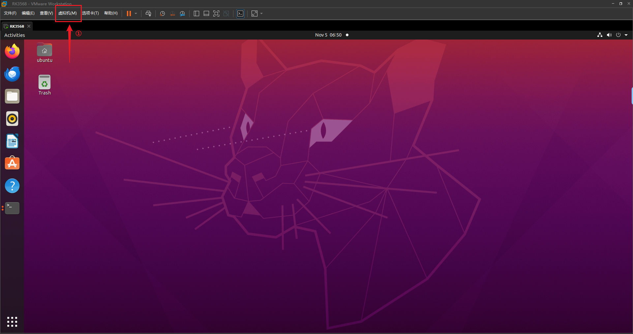Image resolution: width=633 pixels, height=334 pixels.
Task: Toggle the thumbnail bar view
Action: coord(206,14)
